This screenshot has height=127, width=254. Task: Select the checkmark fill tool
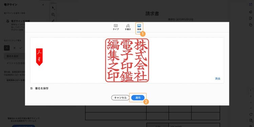coord(21,48)
